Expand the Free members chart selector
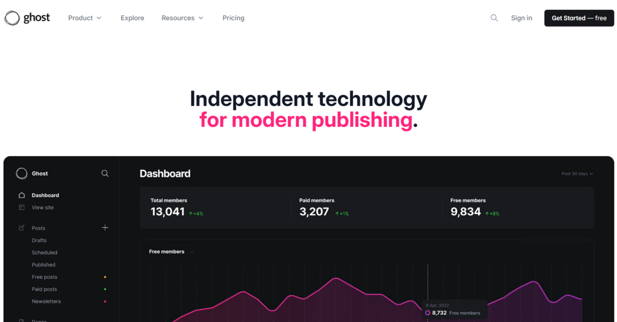617x322 pixels. [x=171, y=252]
